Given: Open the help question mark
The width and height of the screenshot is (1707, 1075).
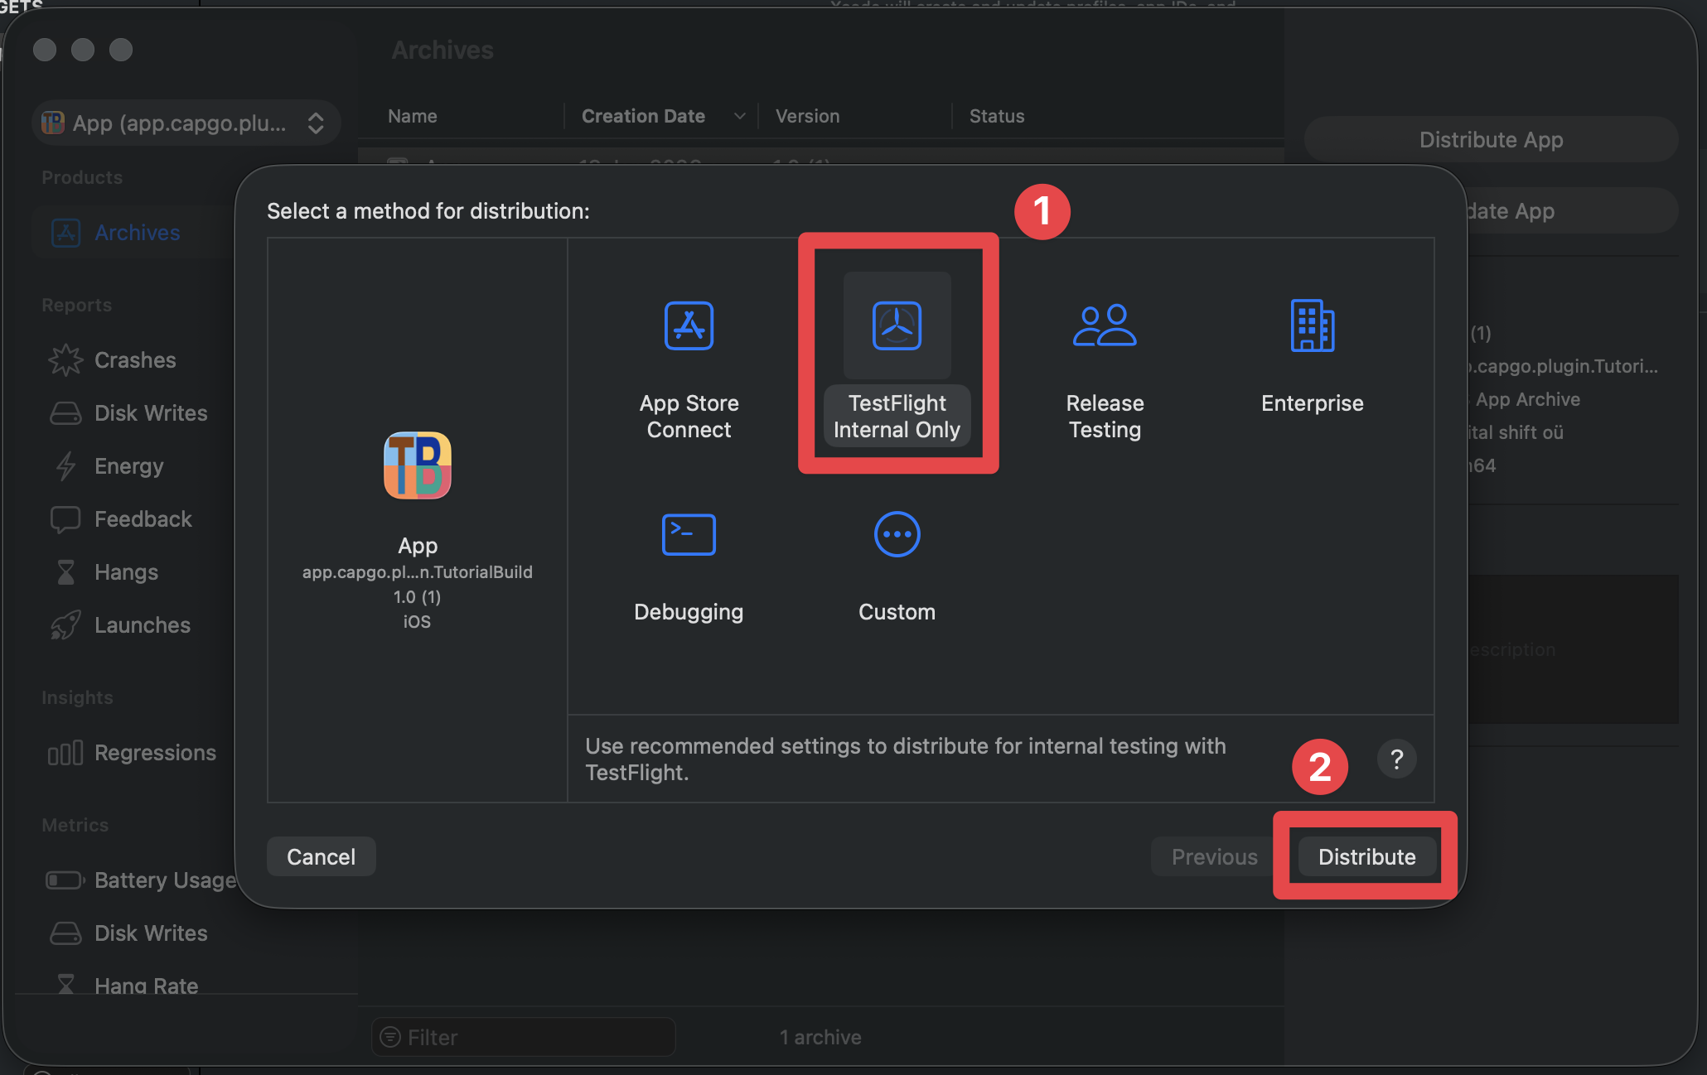Looking at the screenshot, I should [x=1397, y=759].
